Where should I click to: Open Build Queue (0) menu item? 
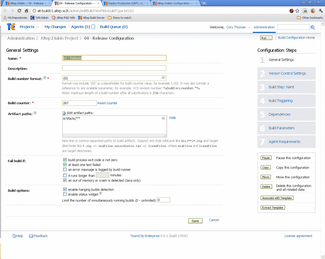(114, 27)
